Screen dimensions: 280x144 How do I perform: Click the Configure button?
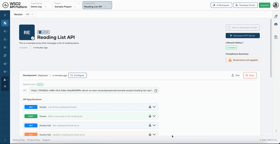[78, 75]
